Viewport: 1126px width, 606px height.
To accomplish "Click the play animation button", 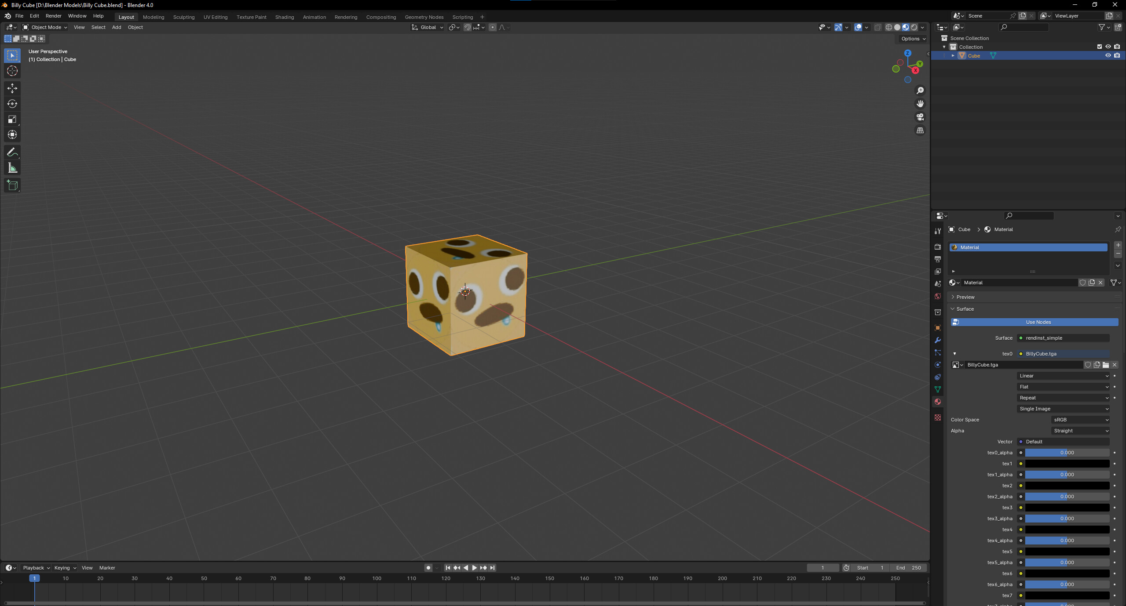I will (x=474, y=568).
